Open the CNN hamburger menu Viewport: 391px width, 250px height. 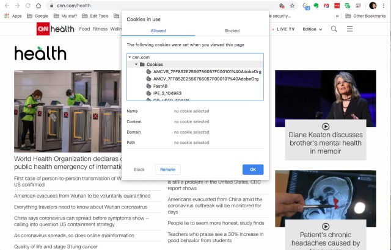coord(349,29)
